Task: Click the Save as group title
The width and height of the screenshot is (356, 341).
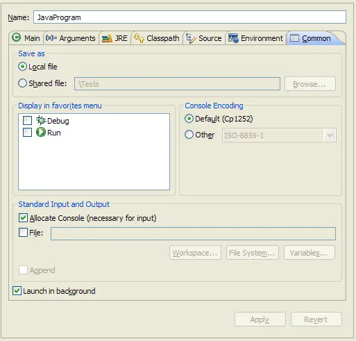Action: pyautogui.click(x=31, y=53)
